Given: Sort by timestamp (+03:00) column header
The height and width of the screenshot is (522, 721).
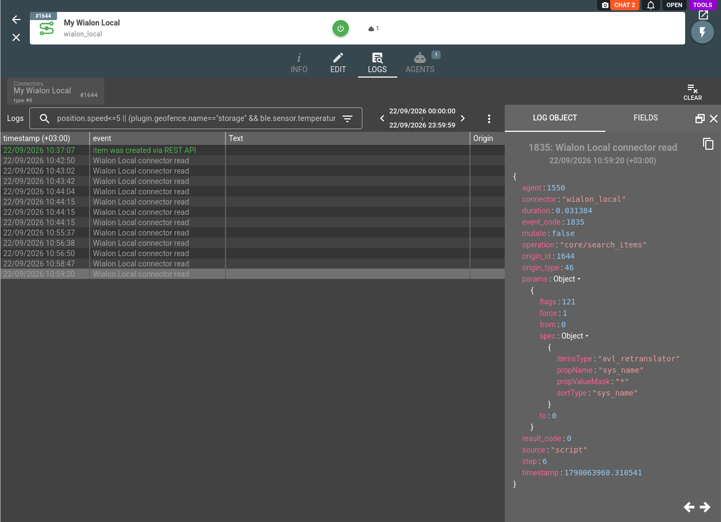Looking at the screenshot, I should pyautogui.click(x=45, y=138).
